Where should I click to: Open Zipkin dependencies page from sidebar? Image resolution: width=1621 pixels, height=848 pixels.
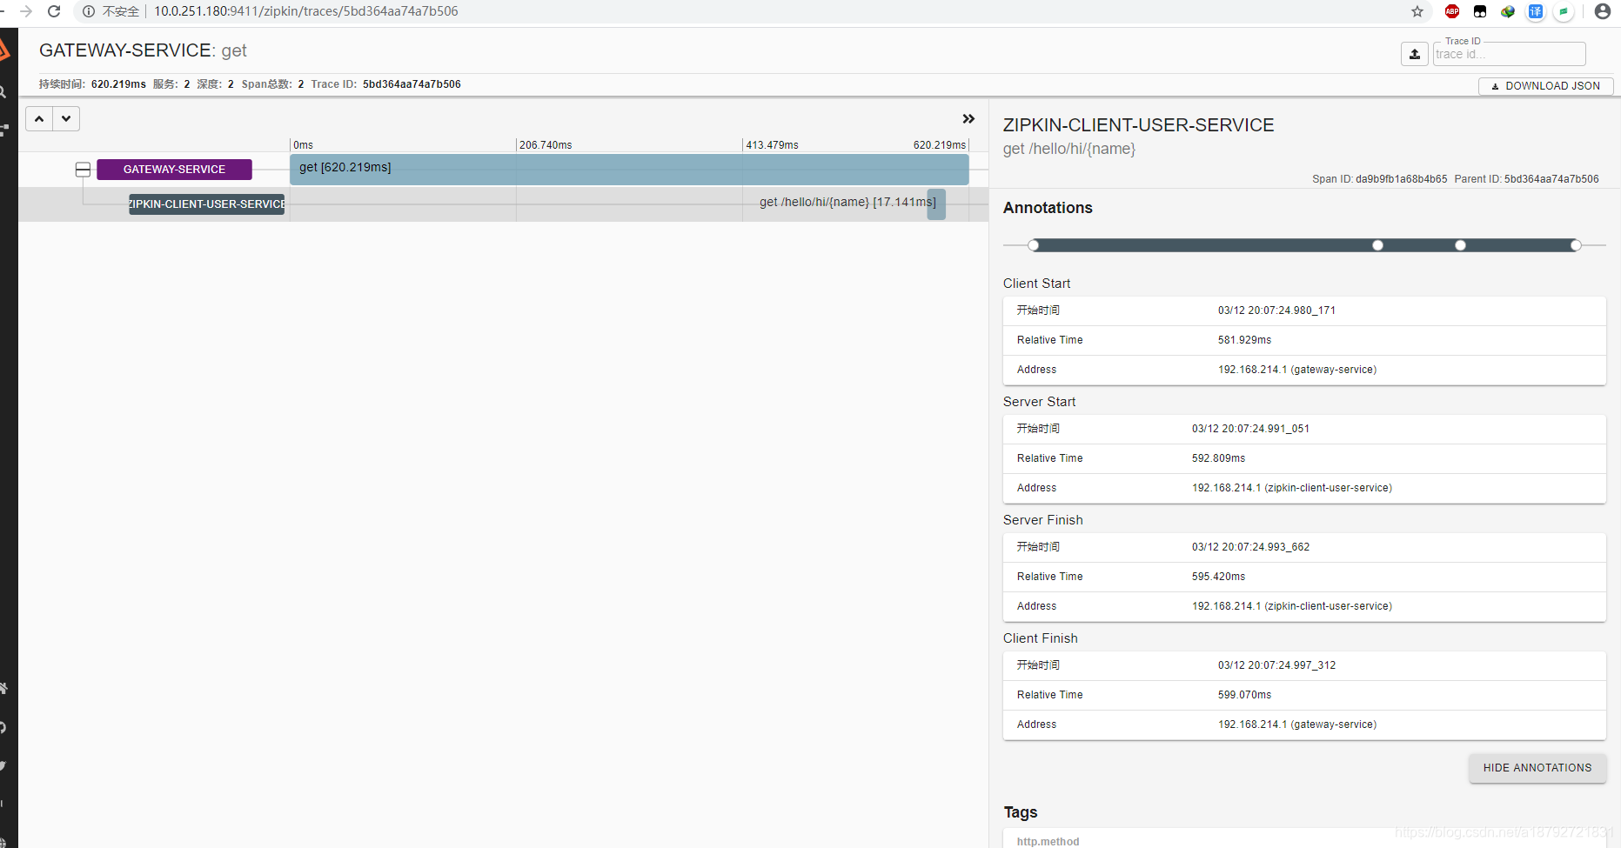(3, 130)
